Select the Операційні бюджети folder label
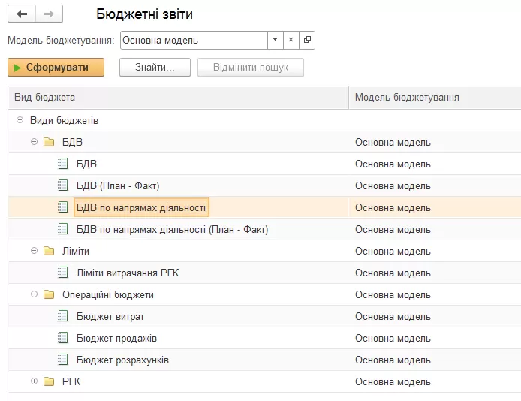521x401 pixels. [x=108, y=294]
